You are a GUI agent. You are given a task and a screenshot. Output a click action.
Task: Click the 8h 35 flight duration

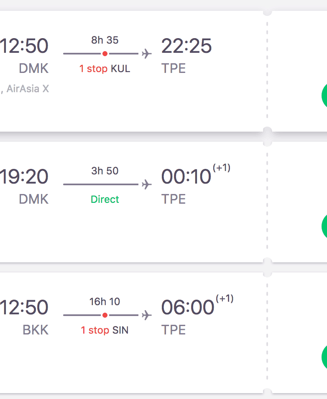click(x=105, y=40)
